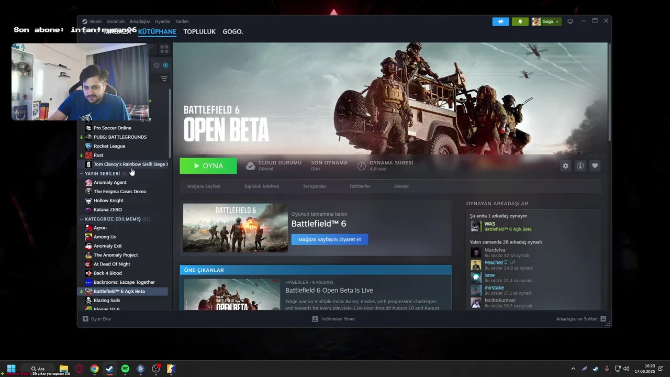This screenshot has height=377, width=670.
Task: Switch to KÜTÜPHANE tab
Action: point(157,31)
